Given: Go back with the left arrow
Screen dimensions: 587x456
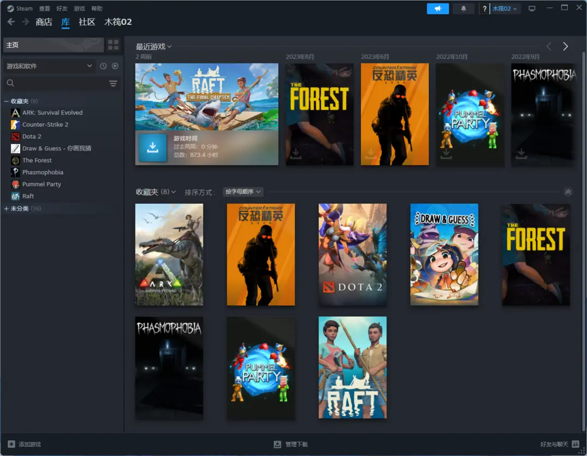Looking at the screenshot, I should click(x=11, y=22).
